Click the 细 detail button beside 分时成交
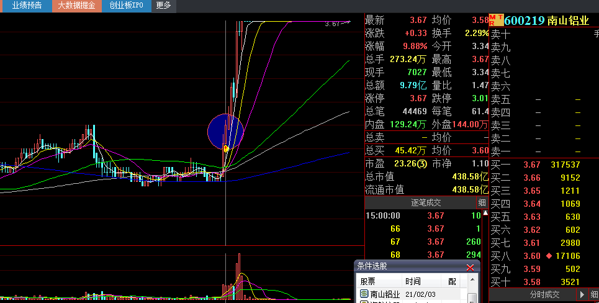Image resolution: width=599 pixels, height=303 pixels. pyautogui.click(x=595, y=294)
